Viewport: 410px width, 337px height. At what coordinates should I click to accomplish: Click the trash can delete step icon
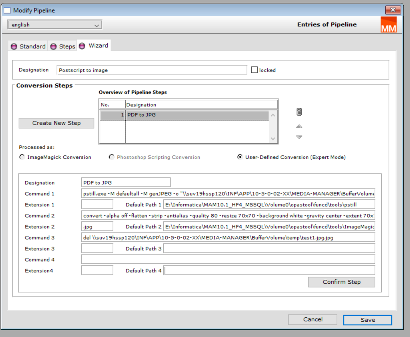299,112
